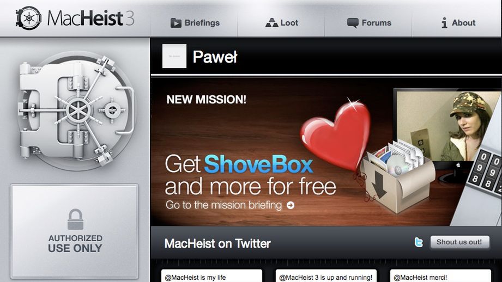502x282 pixels.
Task: Click the arrow icon beside mission briefing
Action: pyautogui.click(x=291, y=205)
